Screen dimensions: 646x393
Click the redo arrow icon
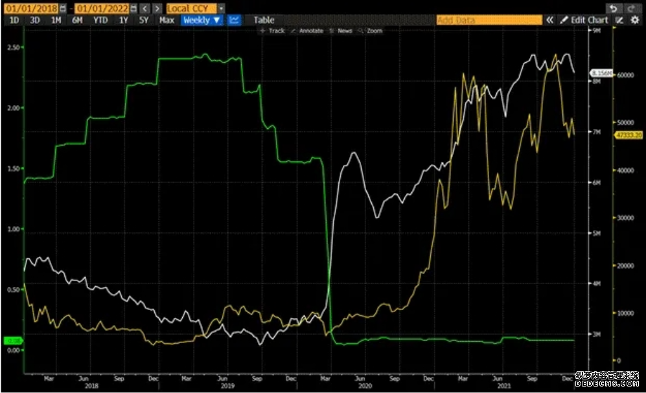click(x=630, y=8)
